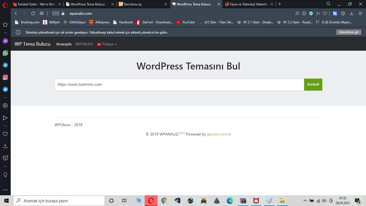Close the Yeni konu aç tab
Image resolution: width=366 pixels, height=206 pixels.
coord(166,4)
